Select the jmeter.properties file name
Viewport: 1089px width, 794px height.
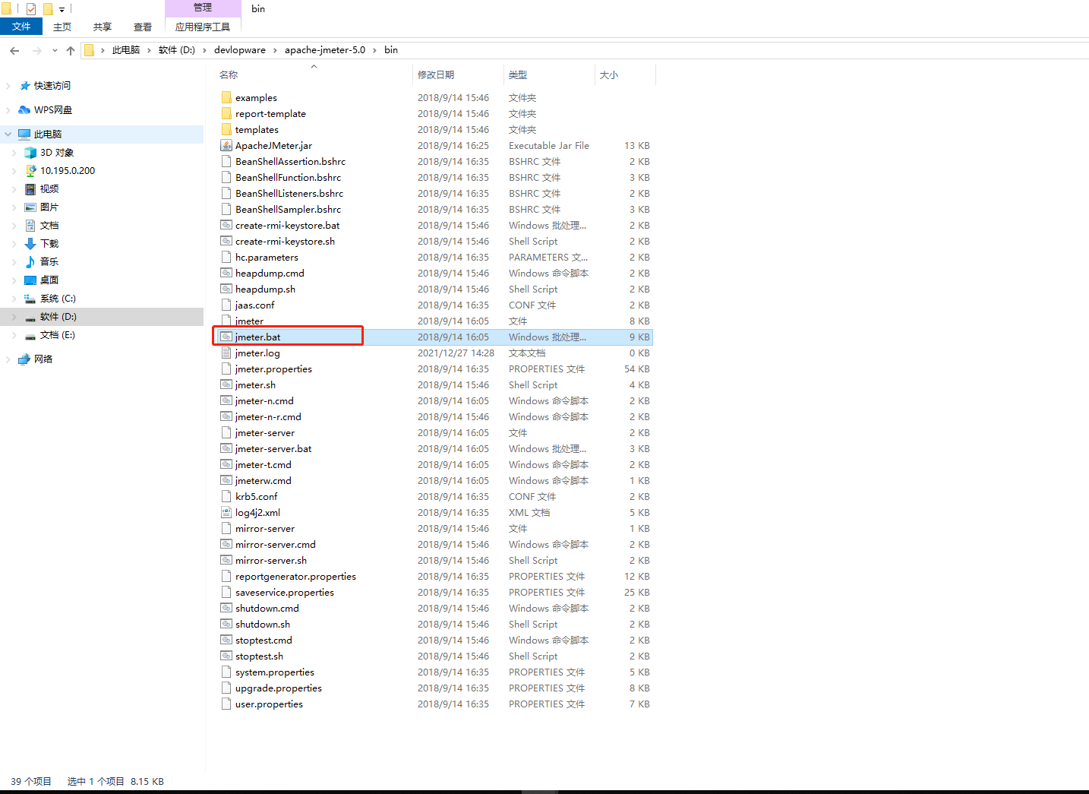click(x=273, y=369)
